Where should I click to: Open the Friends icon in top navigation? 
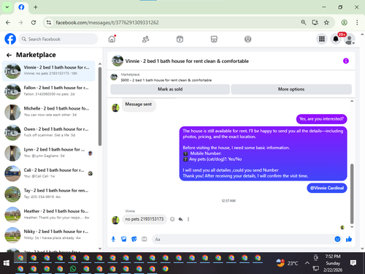click(145, 39)
